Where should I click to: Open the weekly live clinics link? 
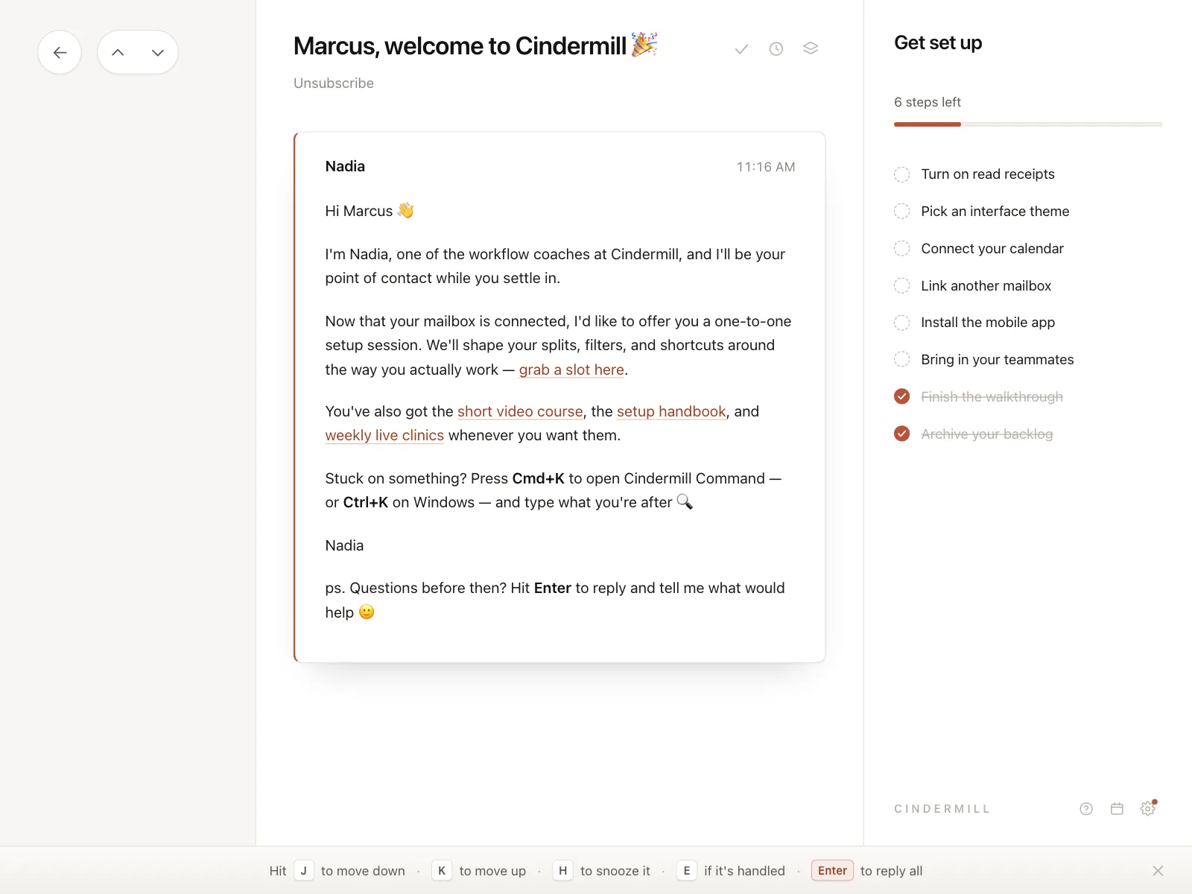[384, 436]
